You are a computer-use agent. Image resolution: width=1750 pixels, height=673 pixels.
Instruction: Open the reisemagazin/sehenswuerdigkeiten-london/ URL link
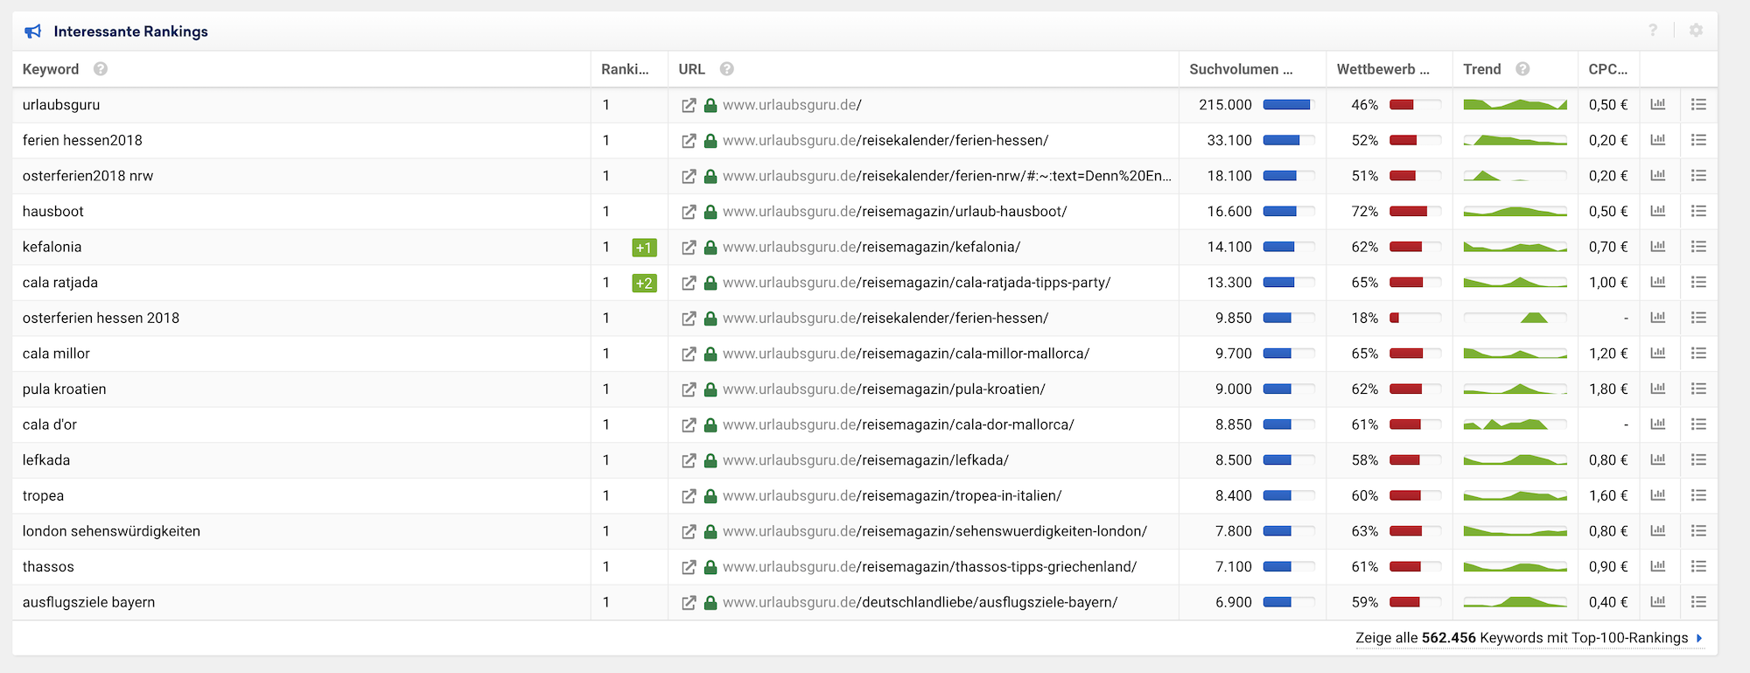(x=934, y=531)
